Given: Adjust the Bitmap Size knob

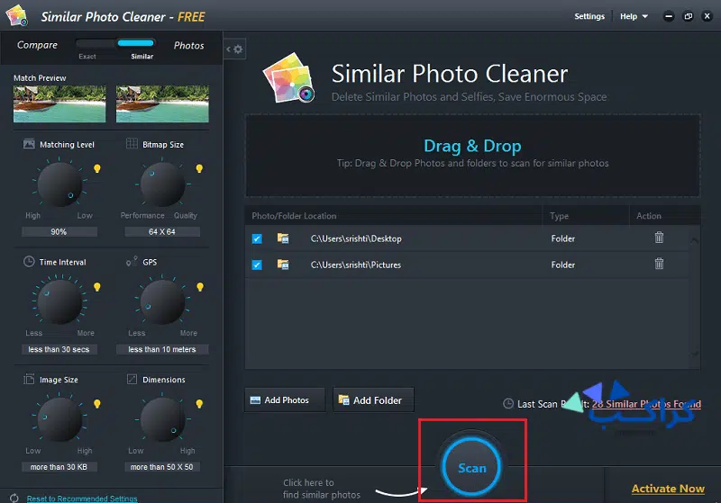Looking at the screenshot, I should click(x=162, y=184).
